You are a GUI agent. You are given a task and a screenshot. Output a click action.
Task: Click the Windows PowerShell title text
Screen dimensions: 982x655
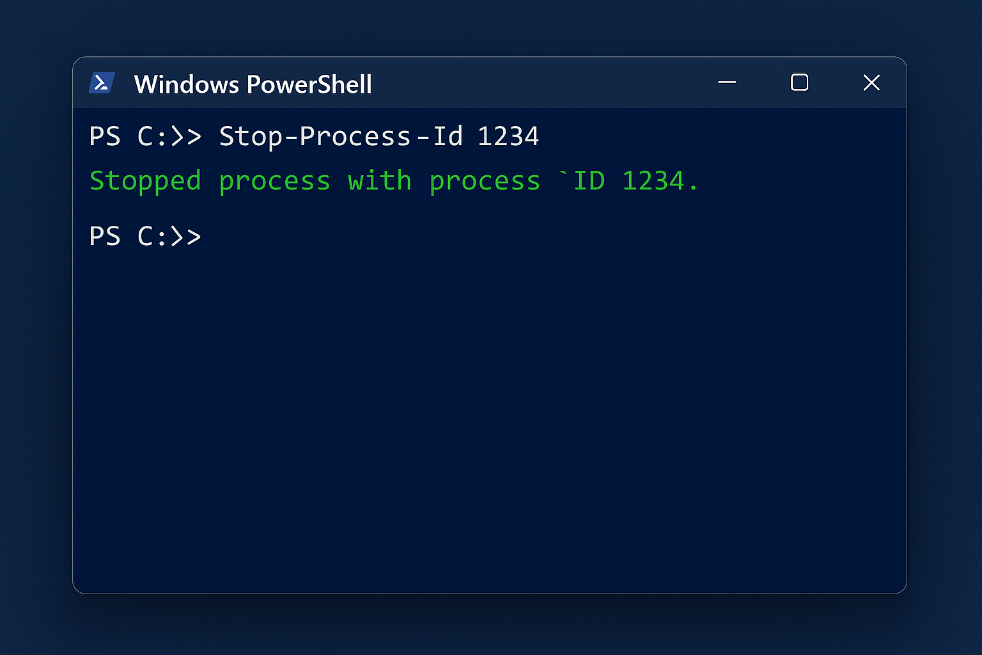tap(253, 84)
